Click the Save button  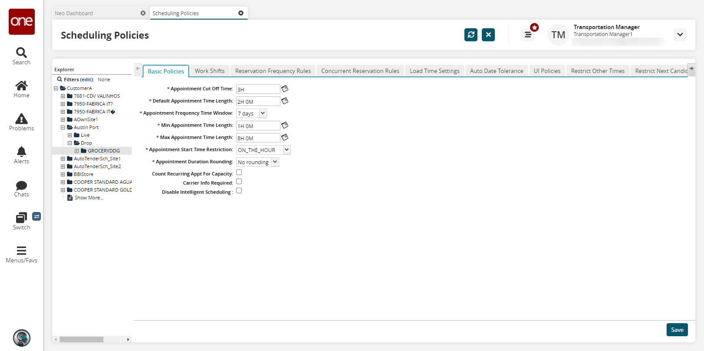pos(677,330)
